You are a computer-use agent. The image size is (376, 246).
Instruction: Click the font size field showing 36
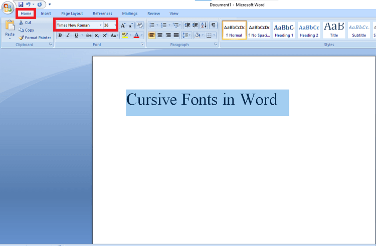[x=108, y=25]
